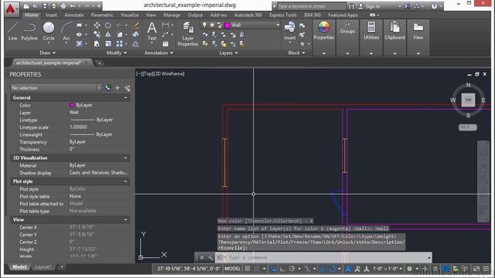Click the Rotate tool in Modify panel
This screenshot has height=278, width=495.
[x=108, y=25]
